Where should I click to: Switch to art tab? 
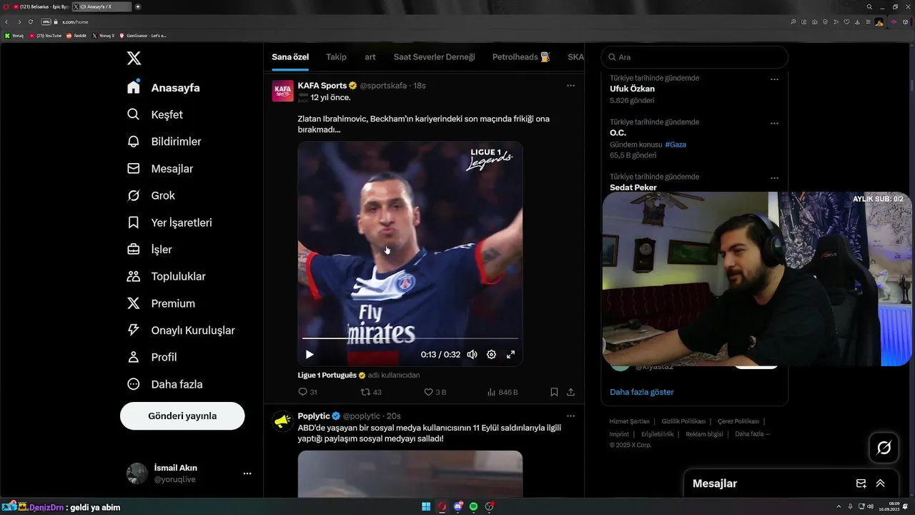[370, 57]
